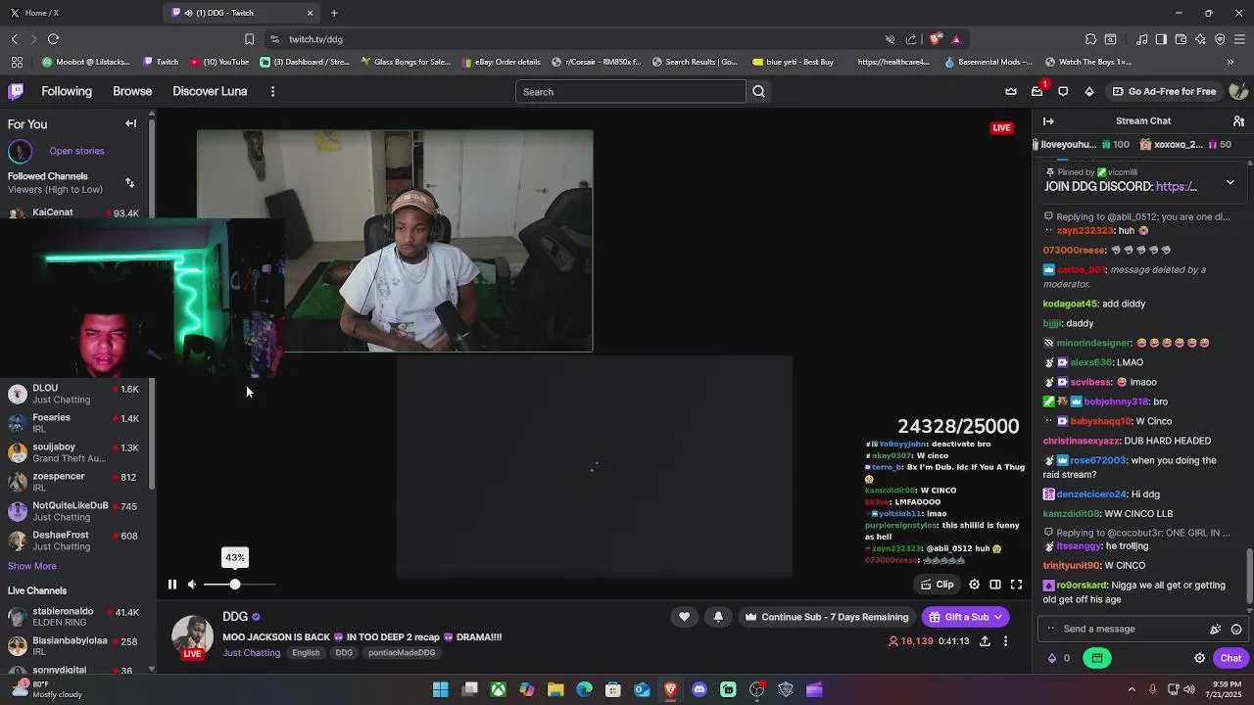This screenshot has width=1254, height=705.
Task: Send message with Chat button
Action: [1230, 658]
